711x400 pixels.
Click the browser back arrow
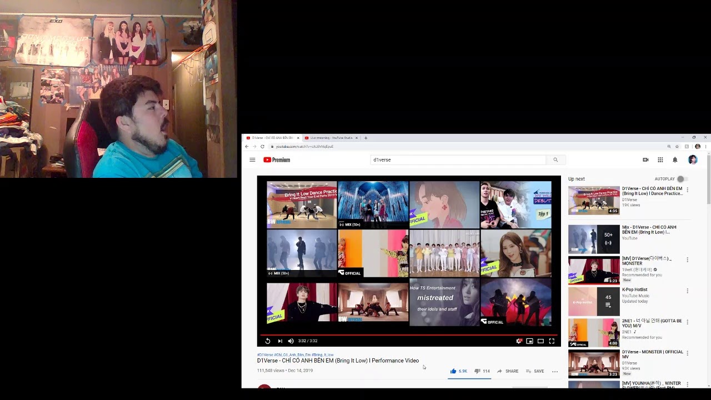pyautogui.click(x=247, y=147)
